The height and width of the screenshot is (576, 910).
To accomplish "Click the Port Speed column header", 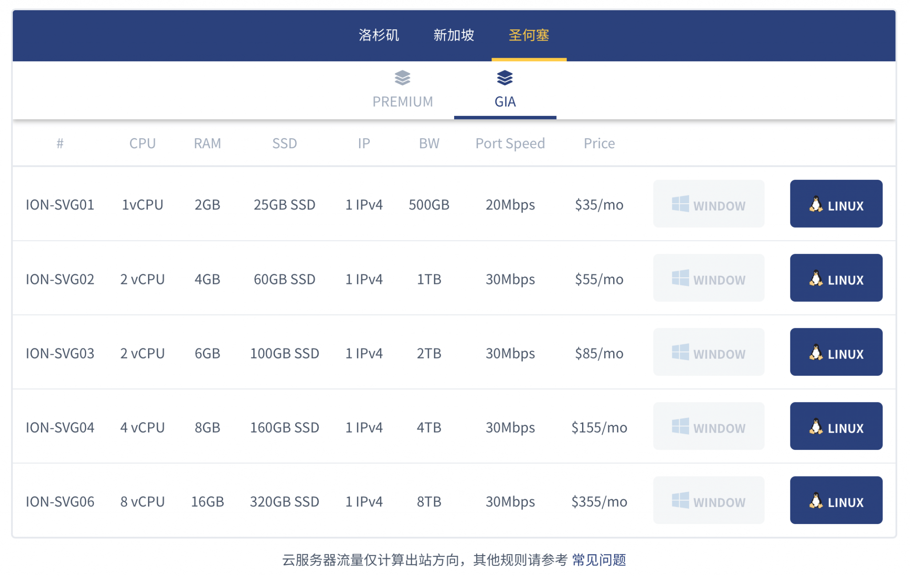I will point(510,143).
